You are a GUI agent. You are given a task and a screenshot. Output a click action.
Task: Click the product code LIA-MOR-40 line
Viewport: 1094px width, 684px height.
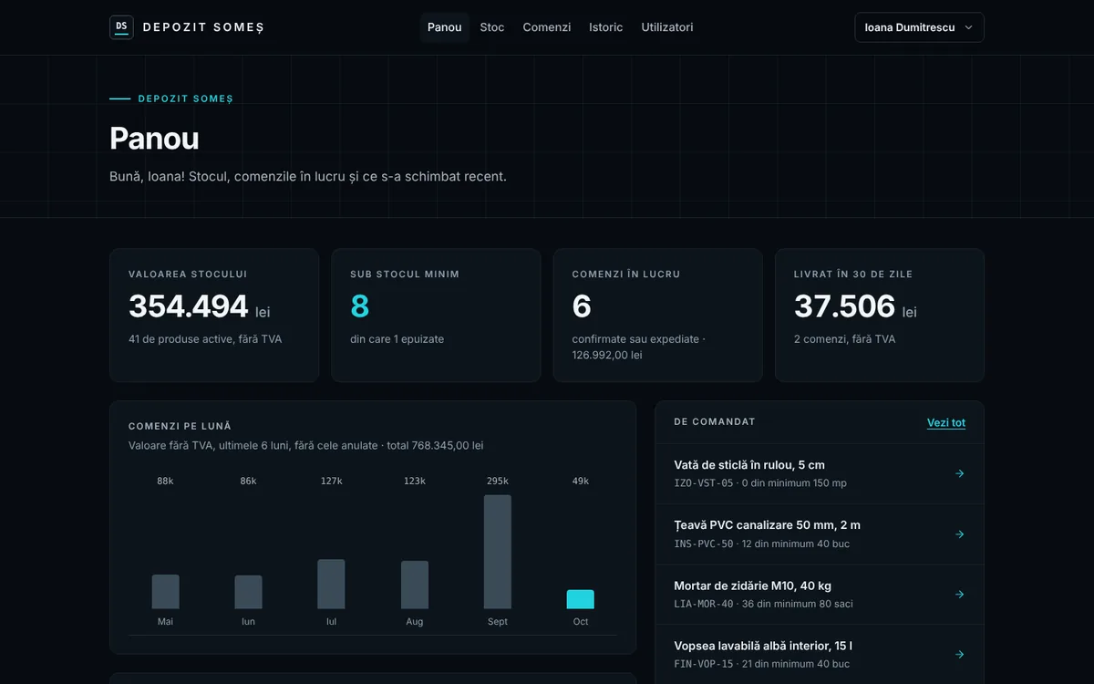764,604
